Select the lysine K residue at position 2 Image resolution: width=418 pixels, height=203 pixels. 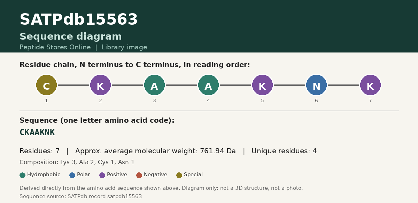pyautogui.click(x=100, y=85)
